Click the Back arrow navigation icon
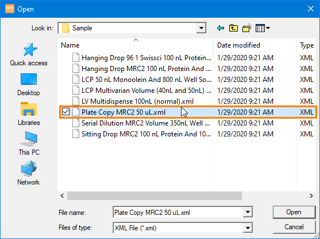 click(221, 28)
